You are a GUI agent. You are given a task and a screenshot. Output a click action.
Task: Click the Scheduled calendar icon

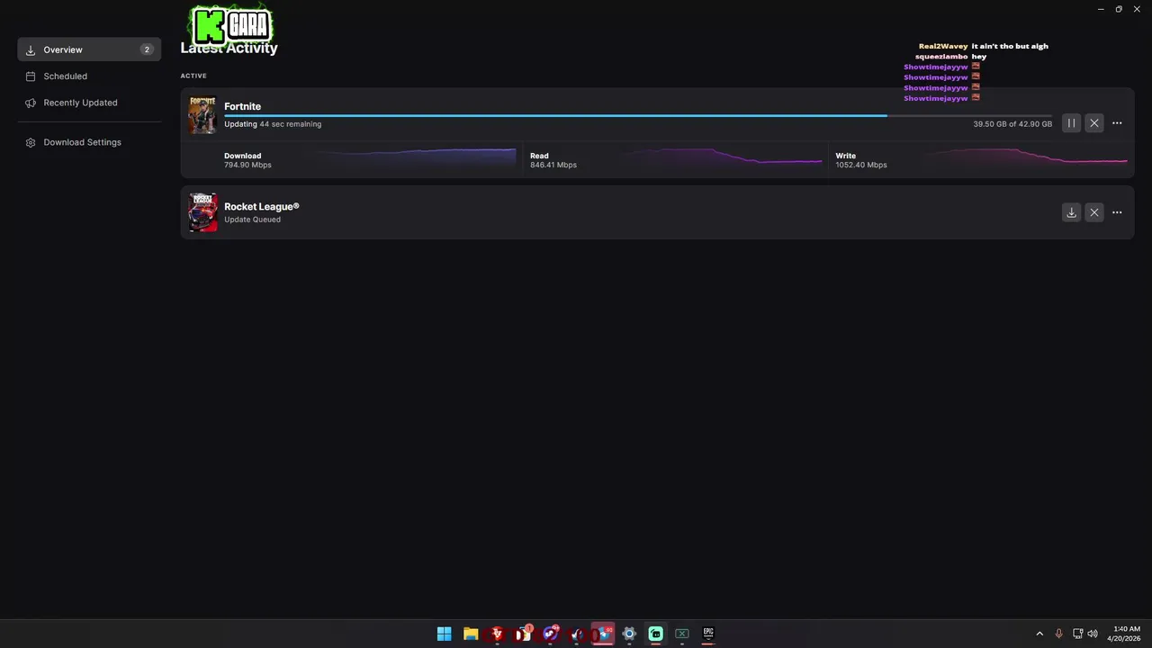31,76
